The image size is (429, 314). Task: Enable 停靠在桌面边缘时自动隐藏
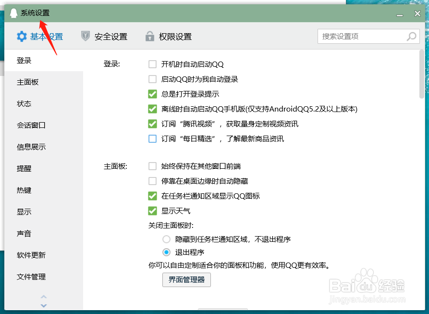pyautogui.click(x=152, y=181)
